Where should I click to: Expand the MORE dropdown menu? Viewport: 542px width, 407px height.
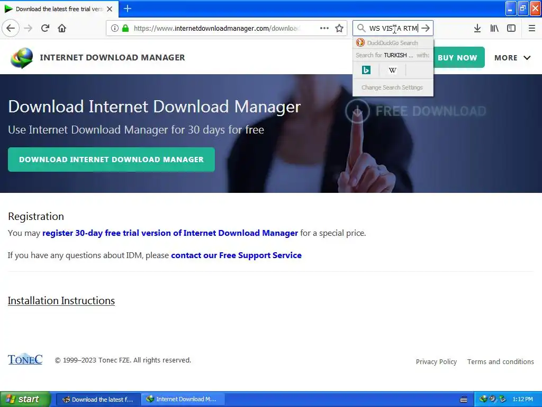point(512,58)
